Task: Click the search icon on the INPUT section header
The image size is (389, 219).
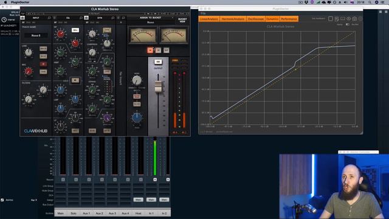Action: tap(49, 18)
